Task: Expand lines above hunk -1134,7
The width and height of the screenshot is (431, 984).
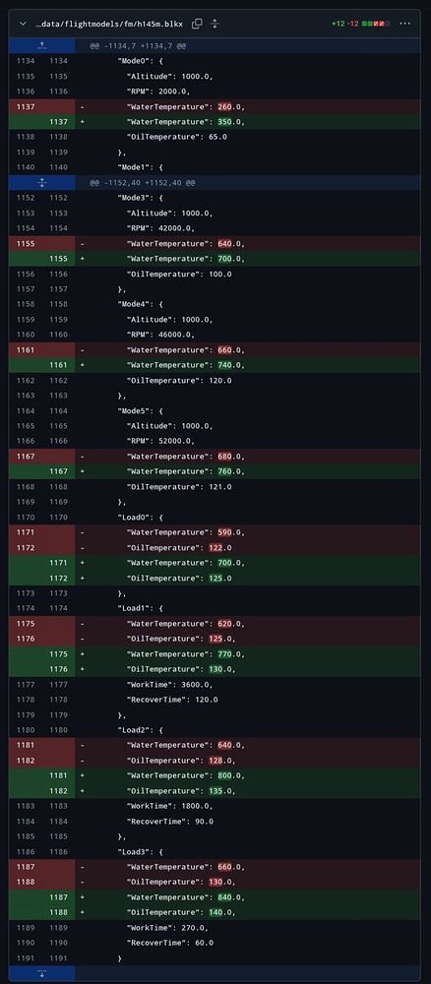Action: (42, 45)
